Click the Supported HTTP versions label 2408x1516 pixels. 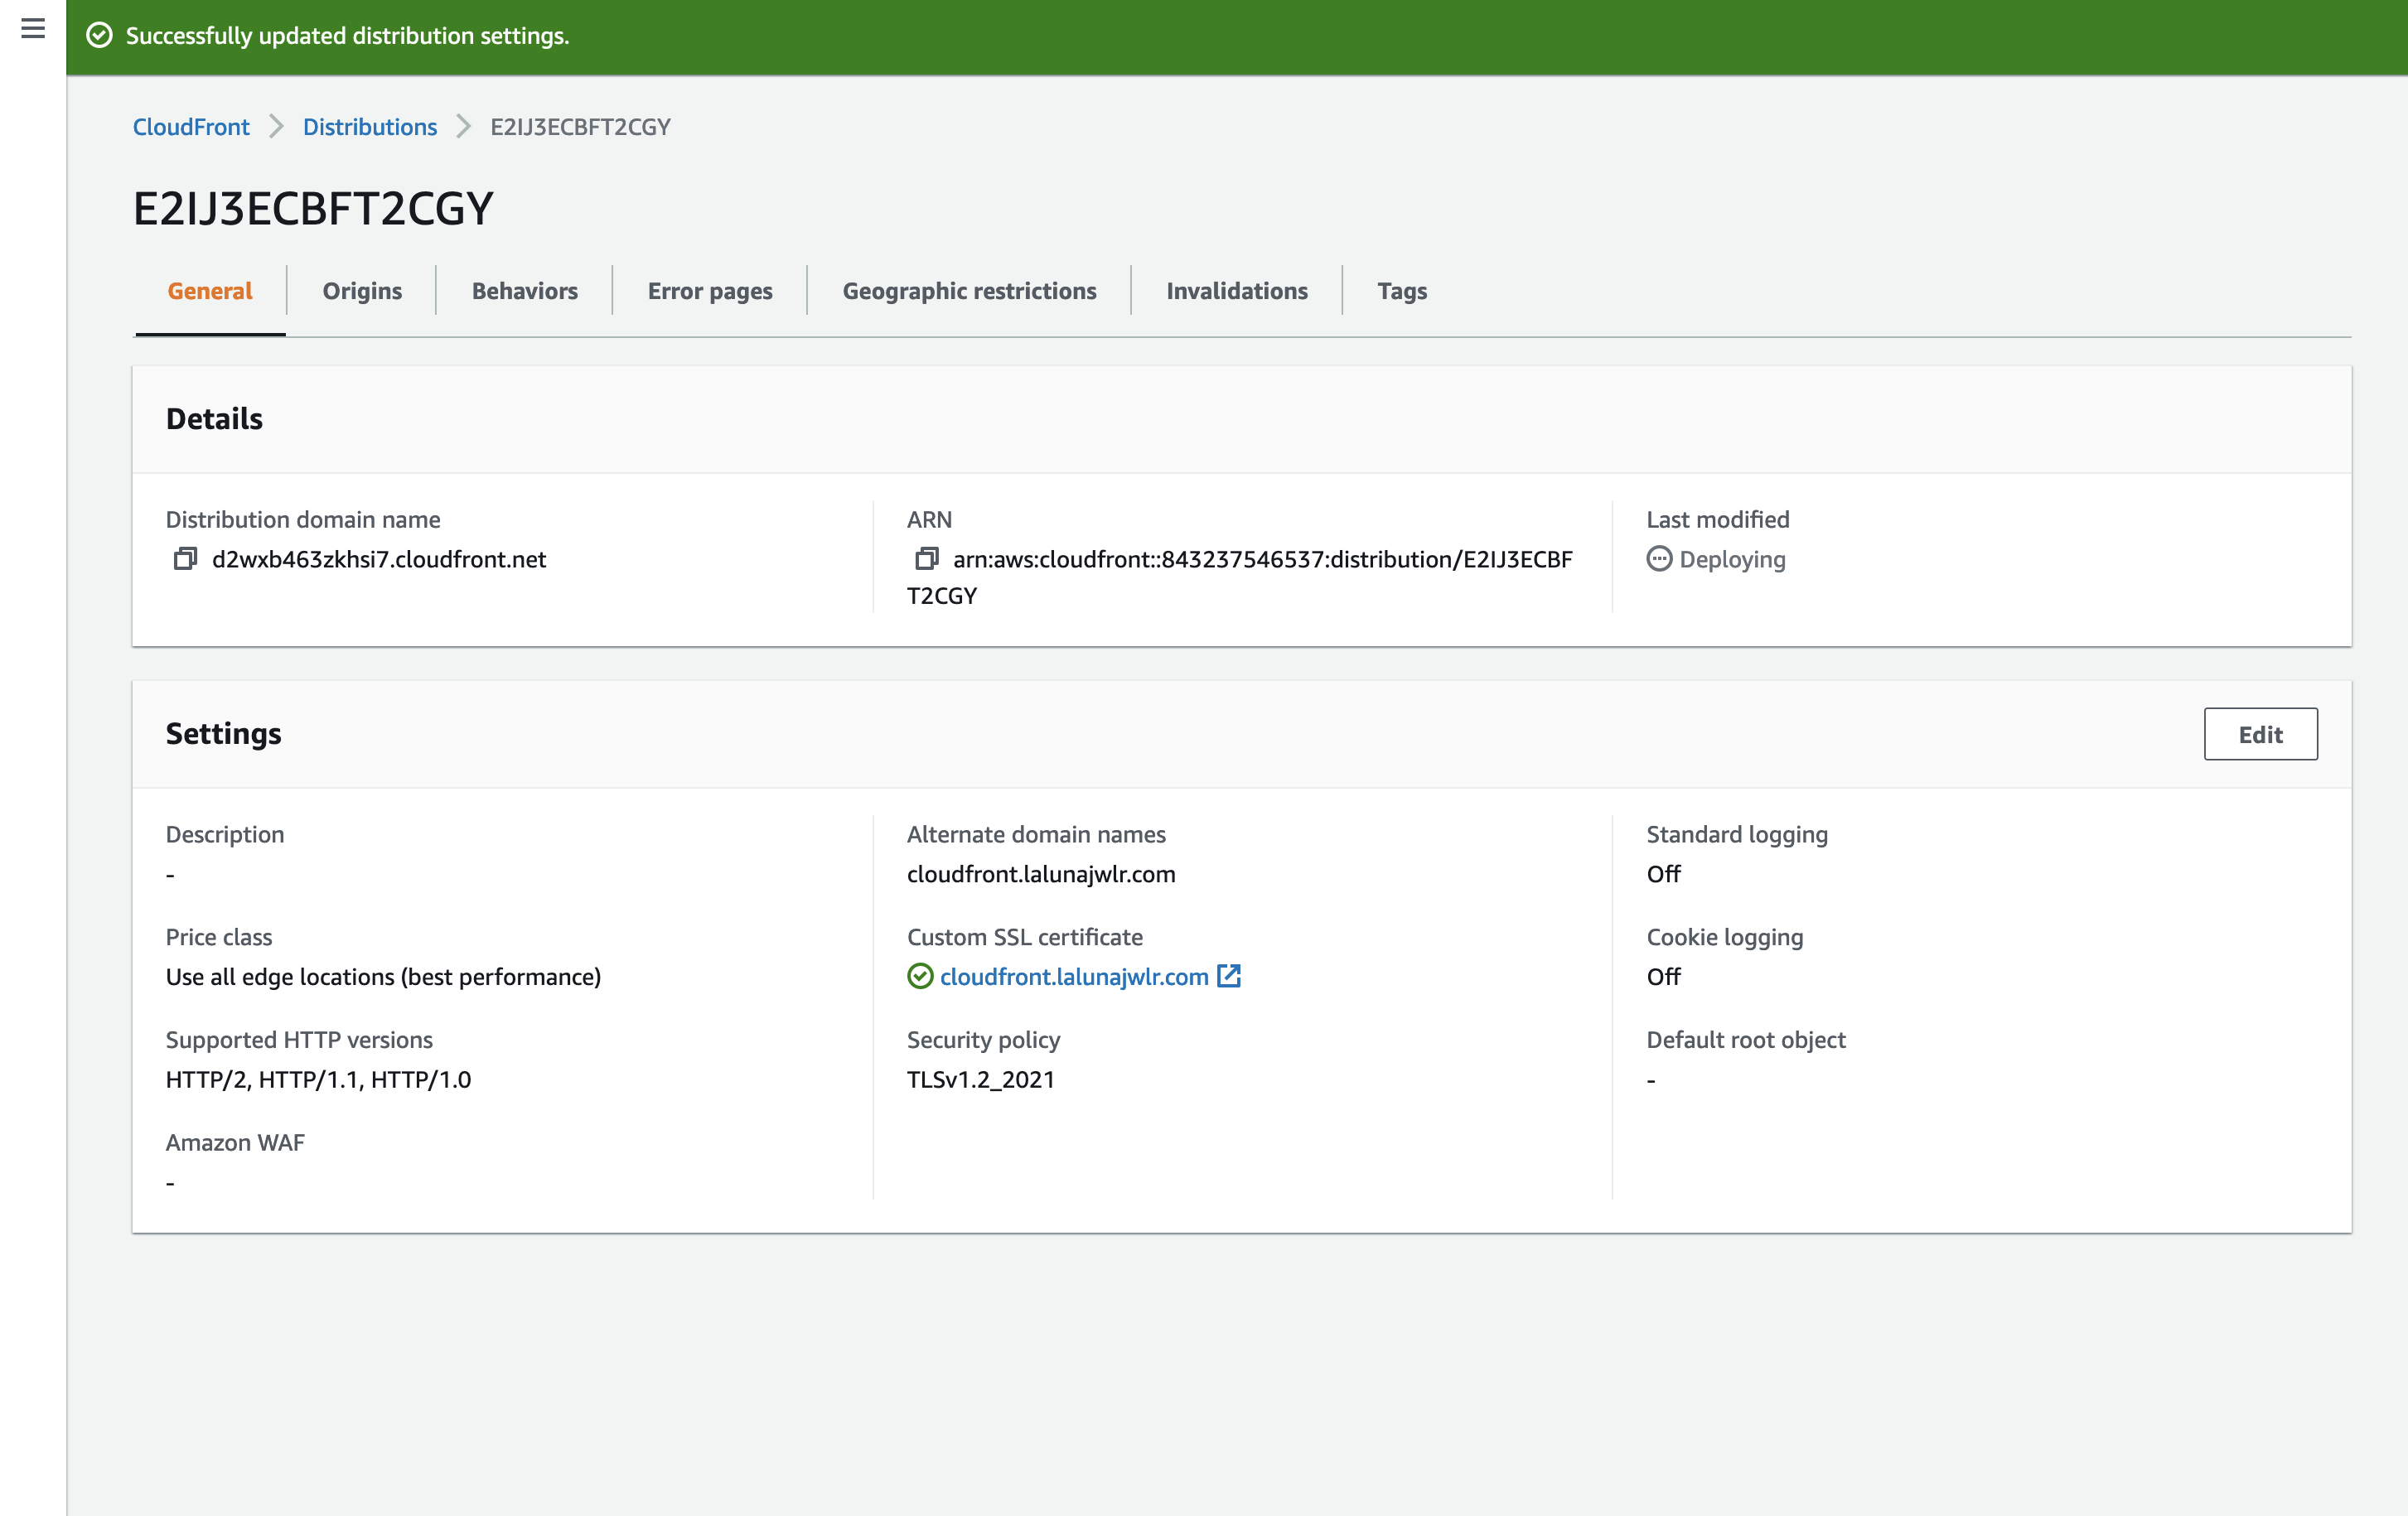299,1039
